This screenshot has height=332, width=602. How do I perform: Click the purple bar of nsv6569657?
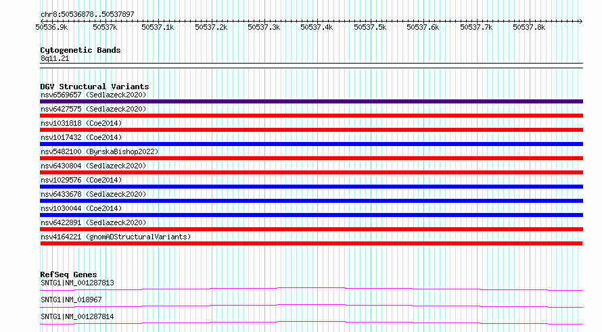coord(311,101)
